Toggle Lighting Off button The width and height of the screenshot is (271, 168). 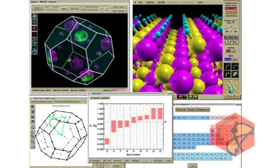[233, 51]
